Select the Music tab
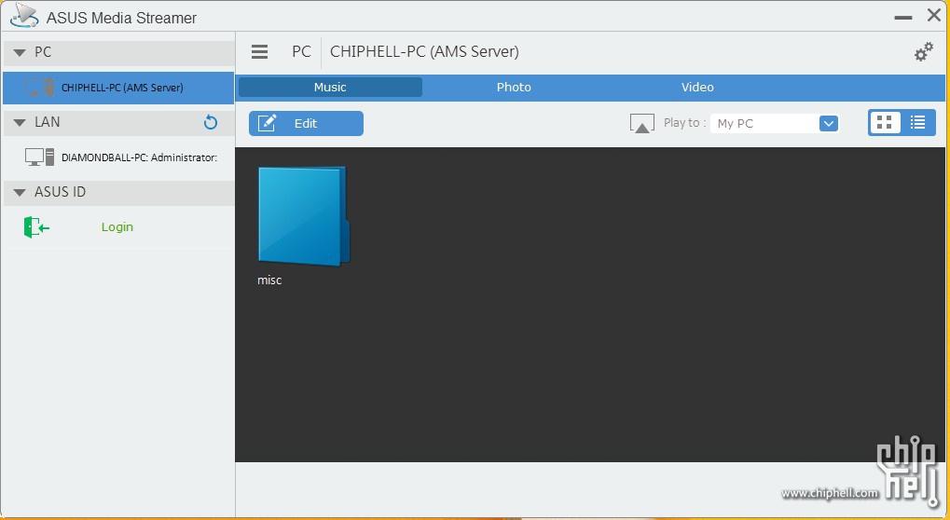 [x=330, y=88]
